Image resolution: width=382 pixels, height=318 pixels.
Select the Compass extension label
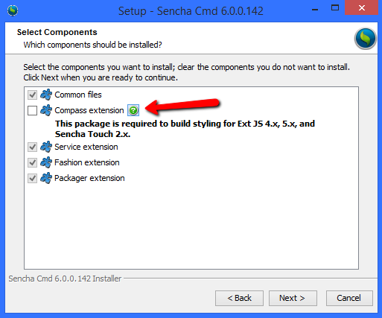click(89, 110)
